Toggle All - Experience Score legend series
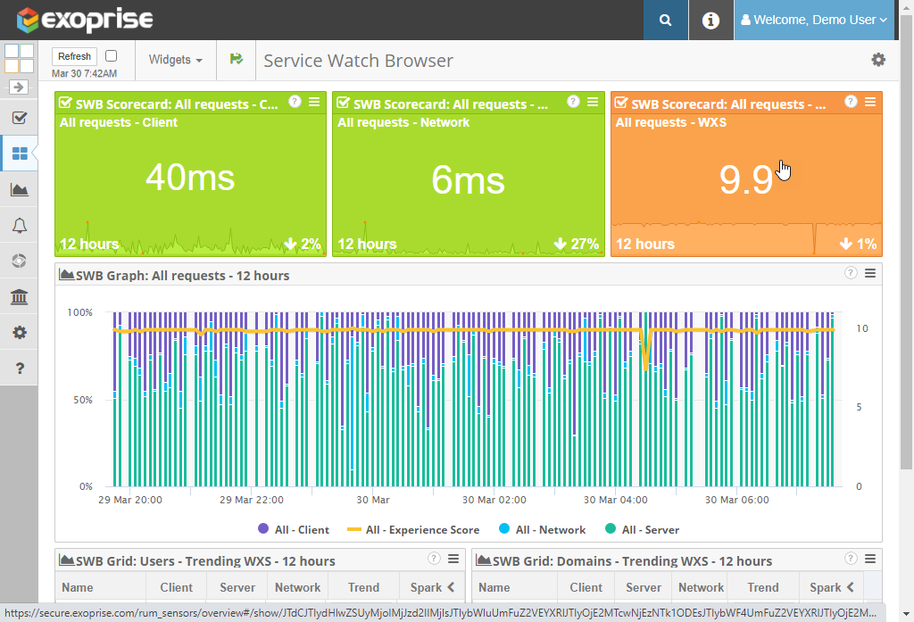The width and height of the screenshot is (914, 622). 413,529
